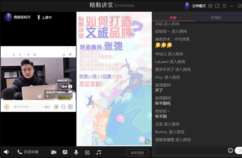Open the 在线95 online users tab
Viewport: 242px width, 158px height.
(216, 18)
